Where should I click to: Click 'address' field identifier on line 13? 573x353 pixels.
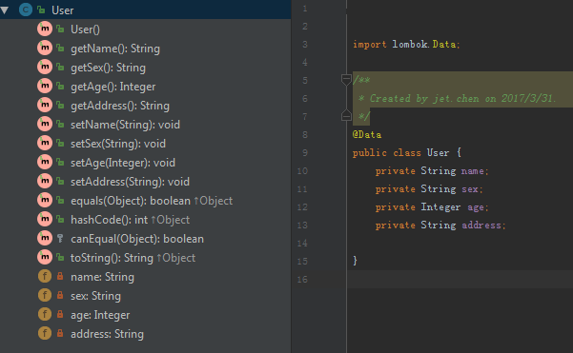pos(481,225)
